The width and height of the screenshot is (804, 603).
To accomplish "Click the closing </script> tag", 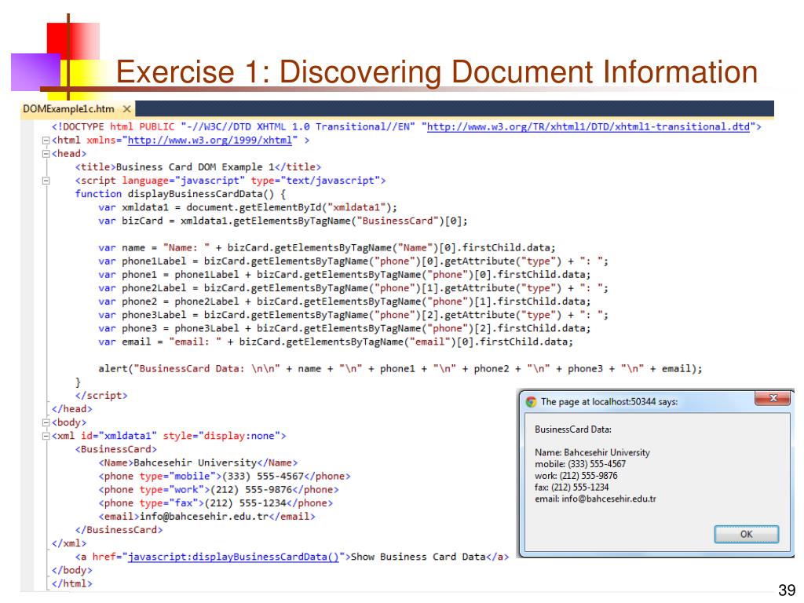I will [x=101, y=396].
